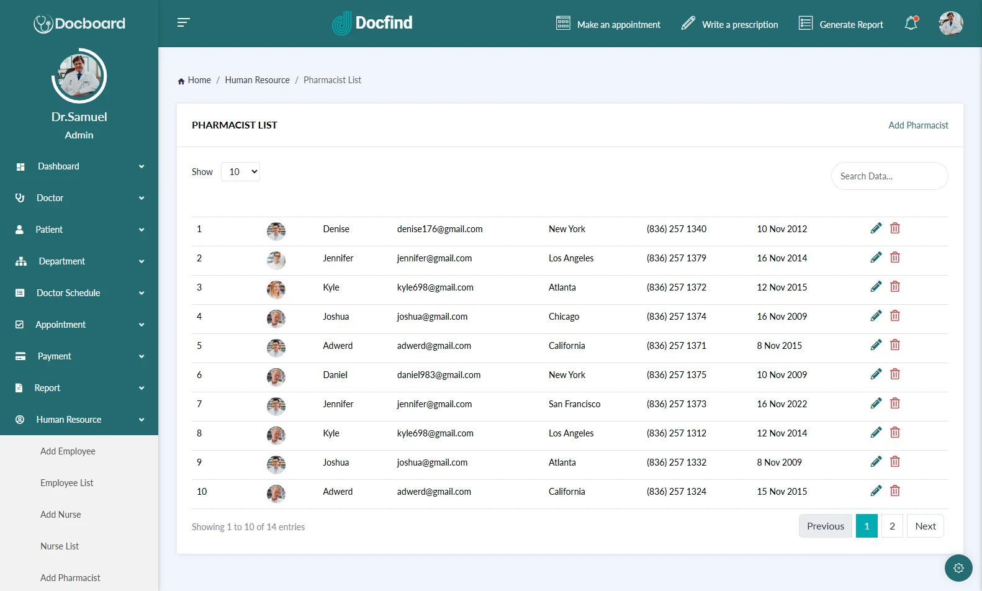
Task: Go to page 2 of pagination
Action: tap(892, 526)
